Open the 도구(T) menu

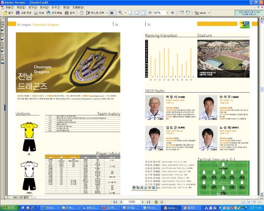[56, 7]
